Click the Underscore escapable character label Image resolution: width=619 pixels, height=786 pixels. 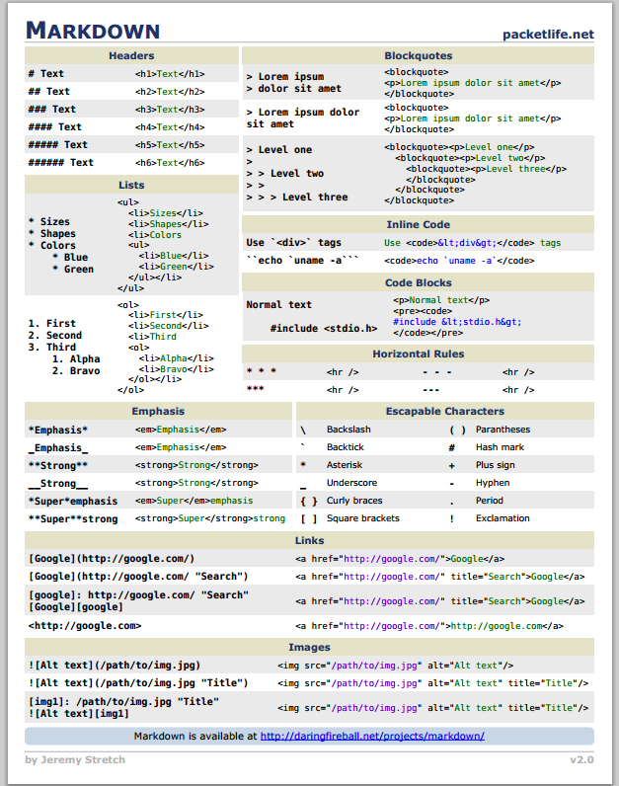tap(351, 482)
